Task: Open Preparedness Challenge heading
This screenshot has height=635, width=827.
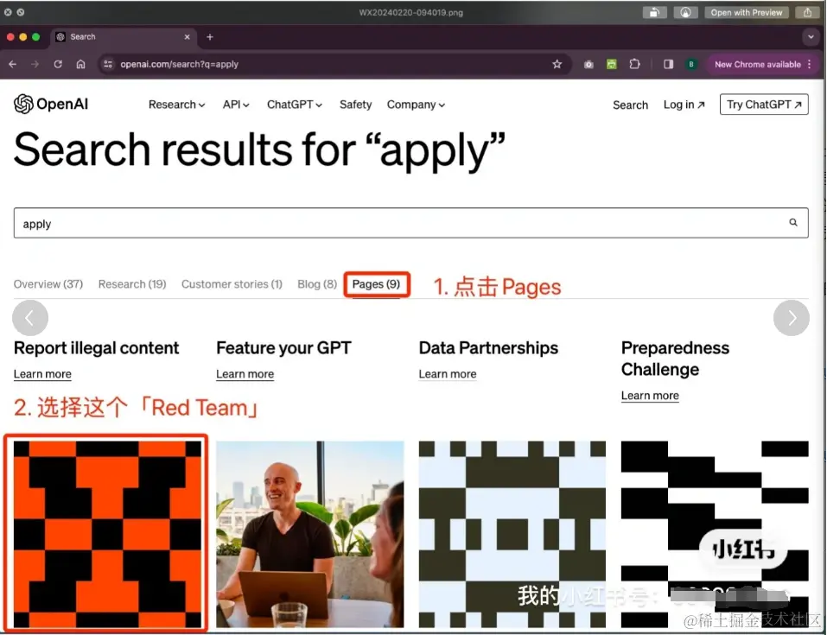Action: [675, 359]
